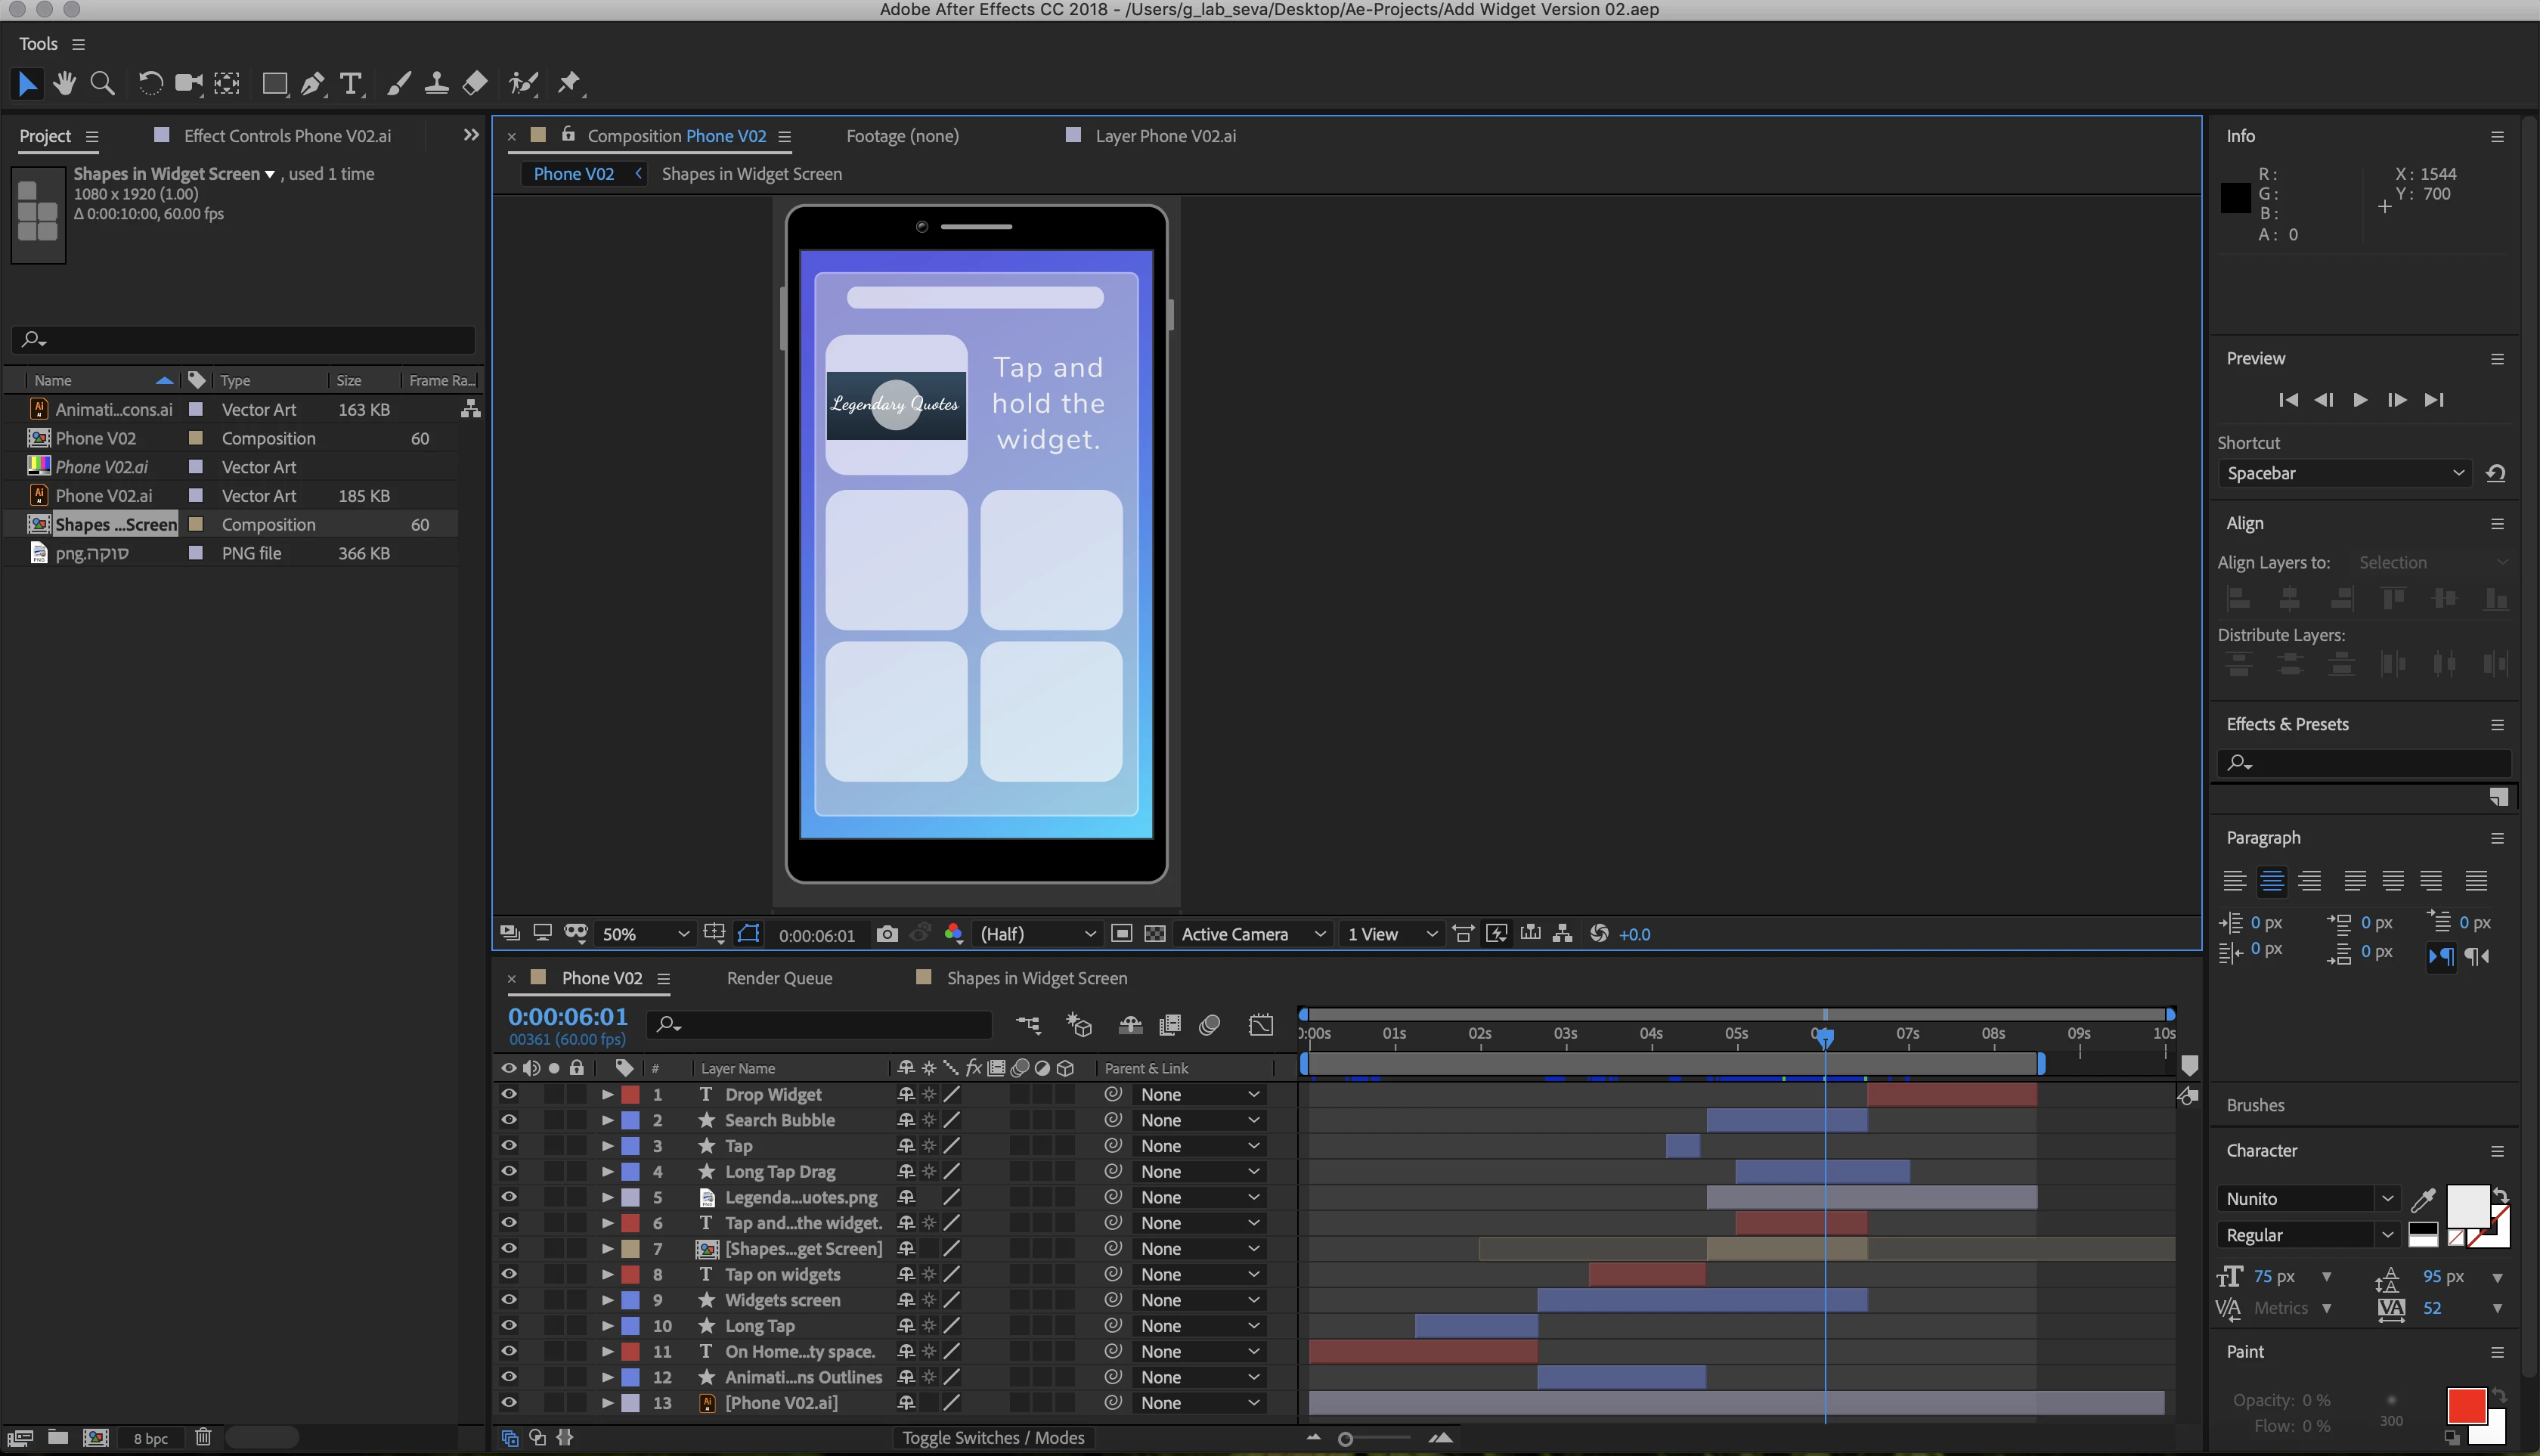The image size is (2540, 1456).
Task: Toggle visibility of Long Tap Drag layer
Action: coord(509,1171)
